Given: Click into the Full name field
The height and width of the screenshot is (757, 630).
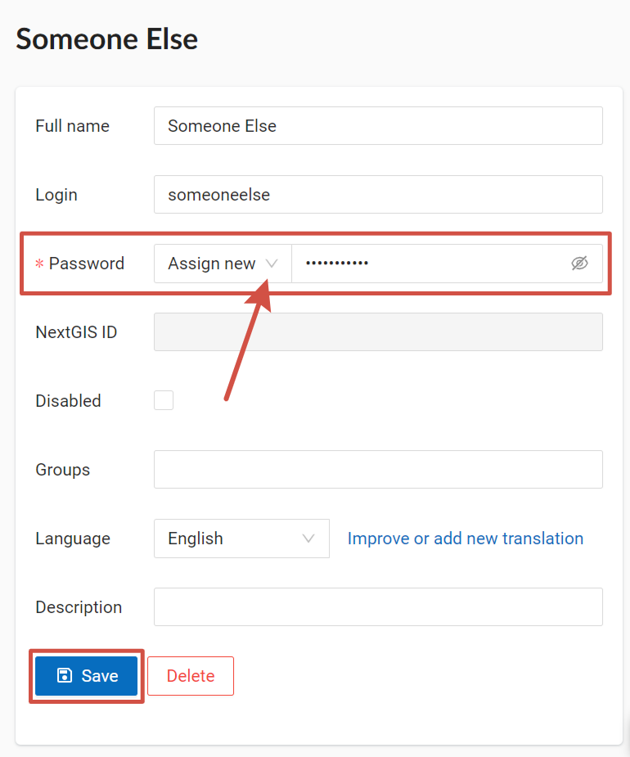Looking at the screenshot, I should (378, 125).
